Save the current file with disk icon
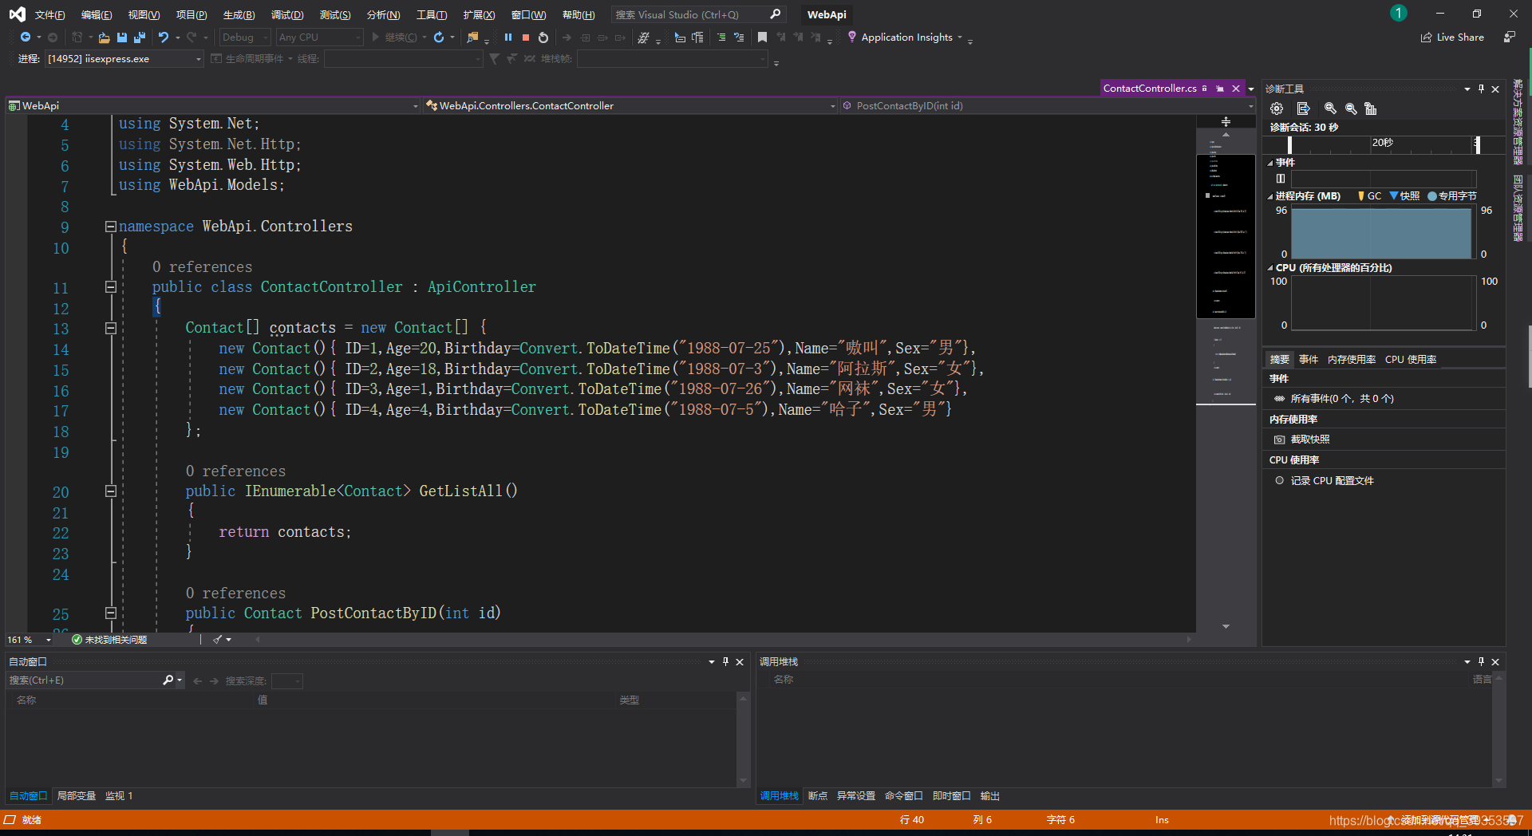Screen dimensions: 1532x836 tap(122, 37)
